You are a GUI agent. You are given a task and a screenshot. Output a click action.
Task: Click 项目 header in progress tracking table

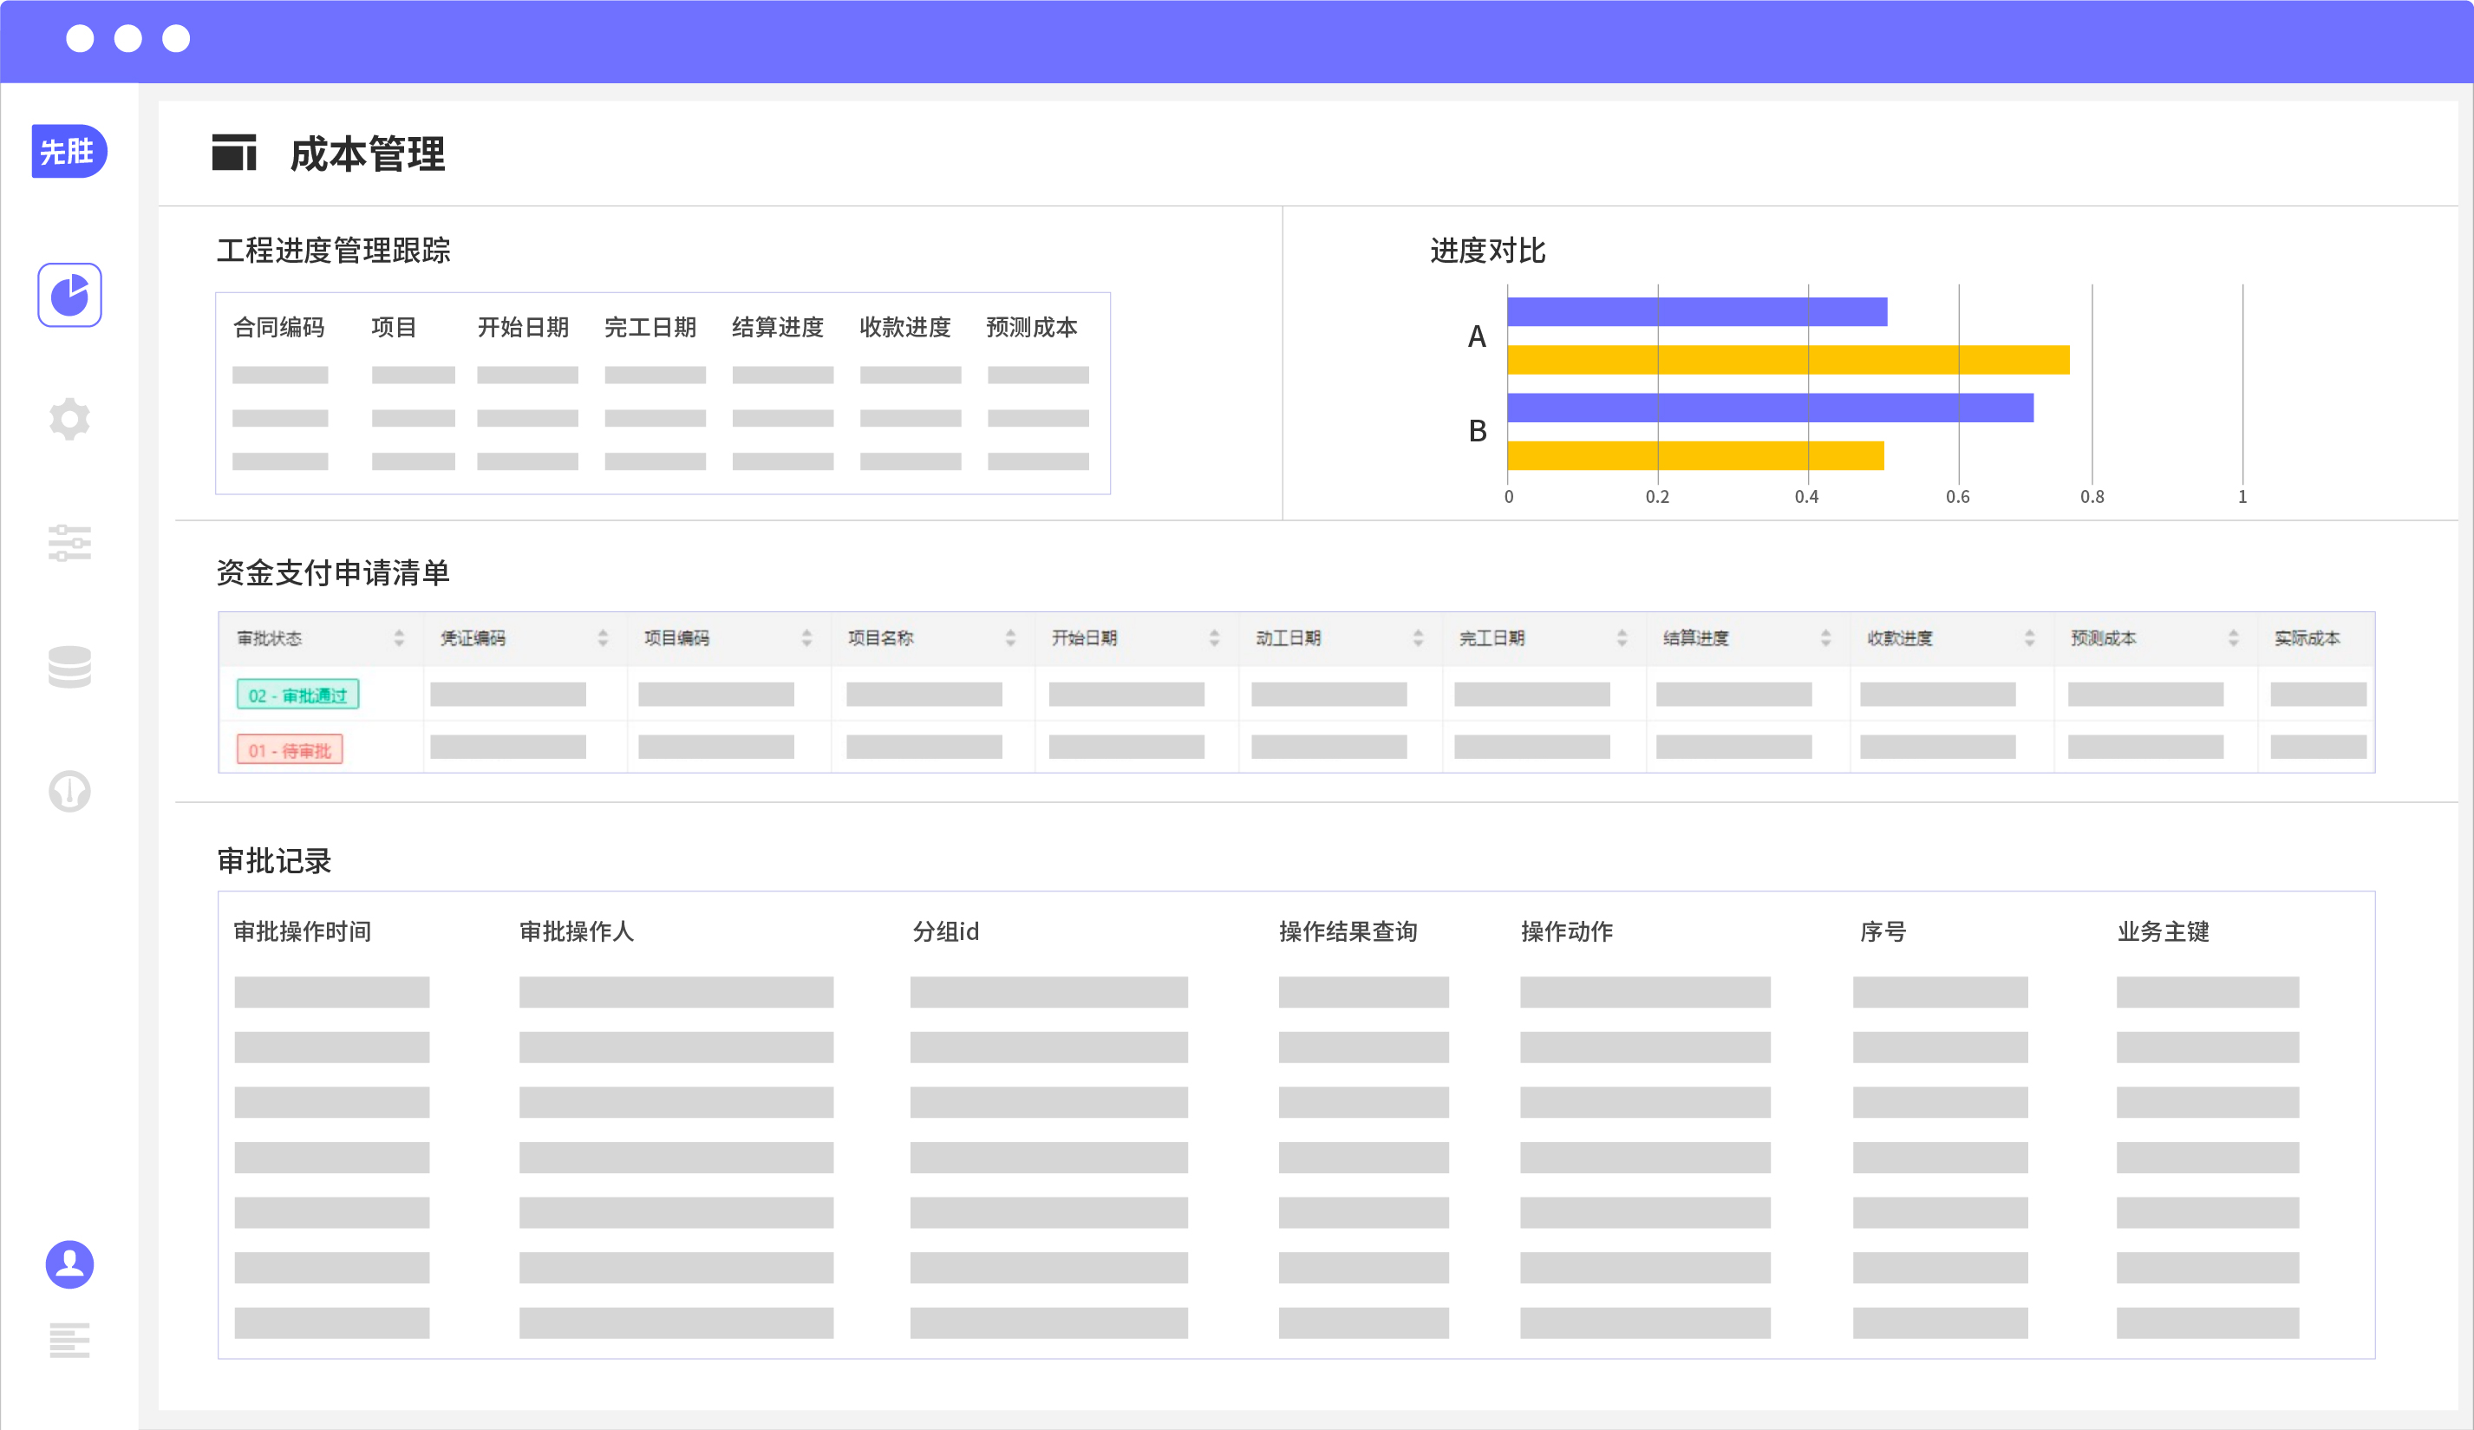coord(394,327)
